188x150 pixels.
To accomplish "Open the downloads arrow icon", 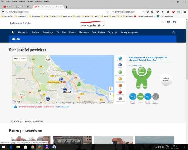I will point(163,12).
